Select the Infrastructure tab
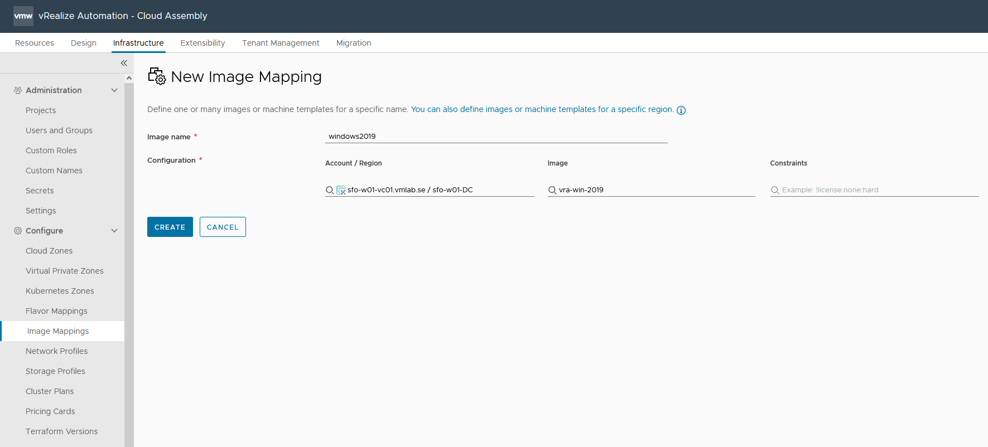This screenshot has width=988, height=447. point(138,43)
